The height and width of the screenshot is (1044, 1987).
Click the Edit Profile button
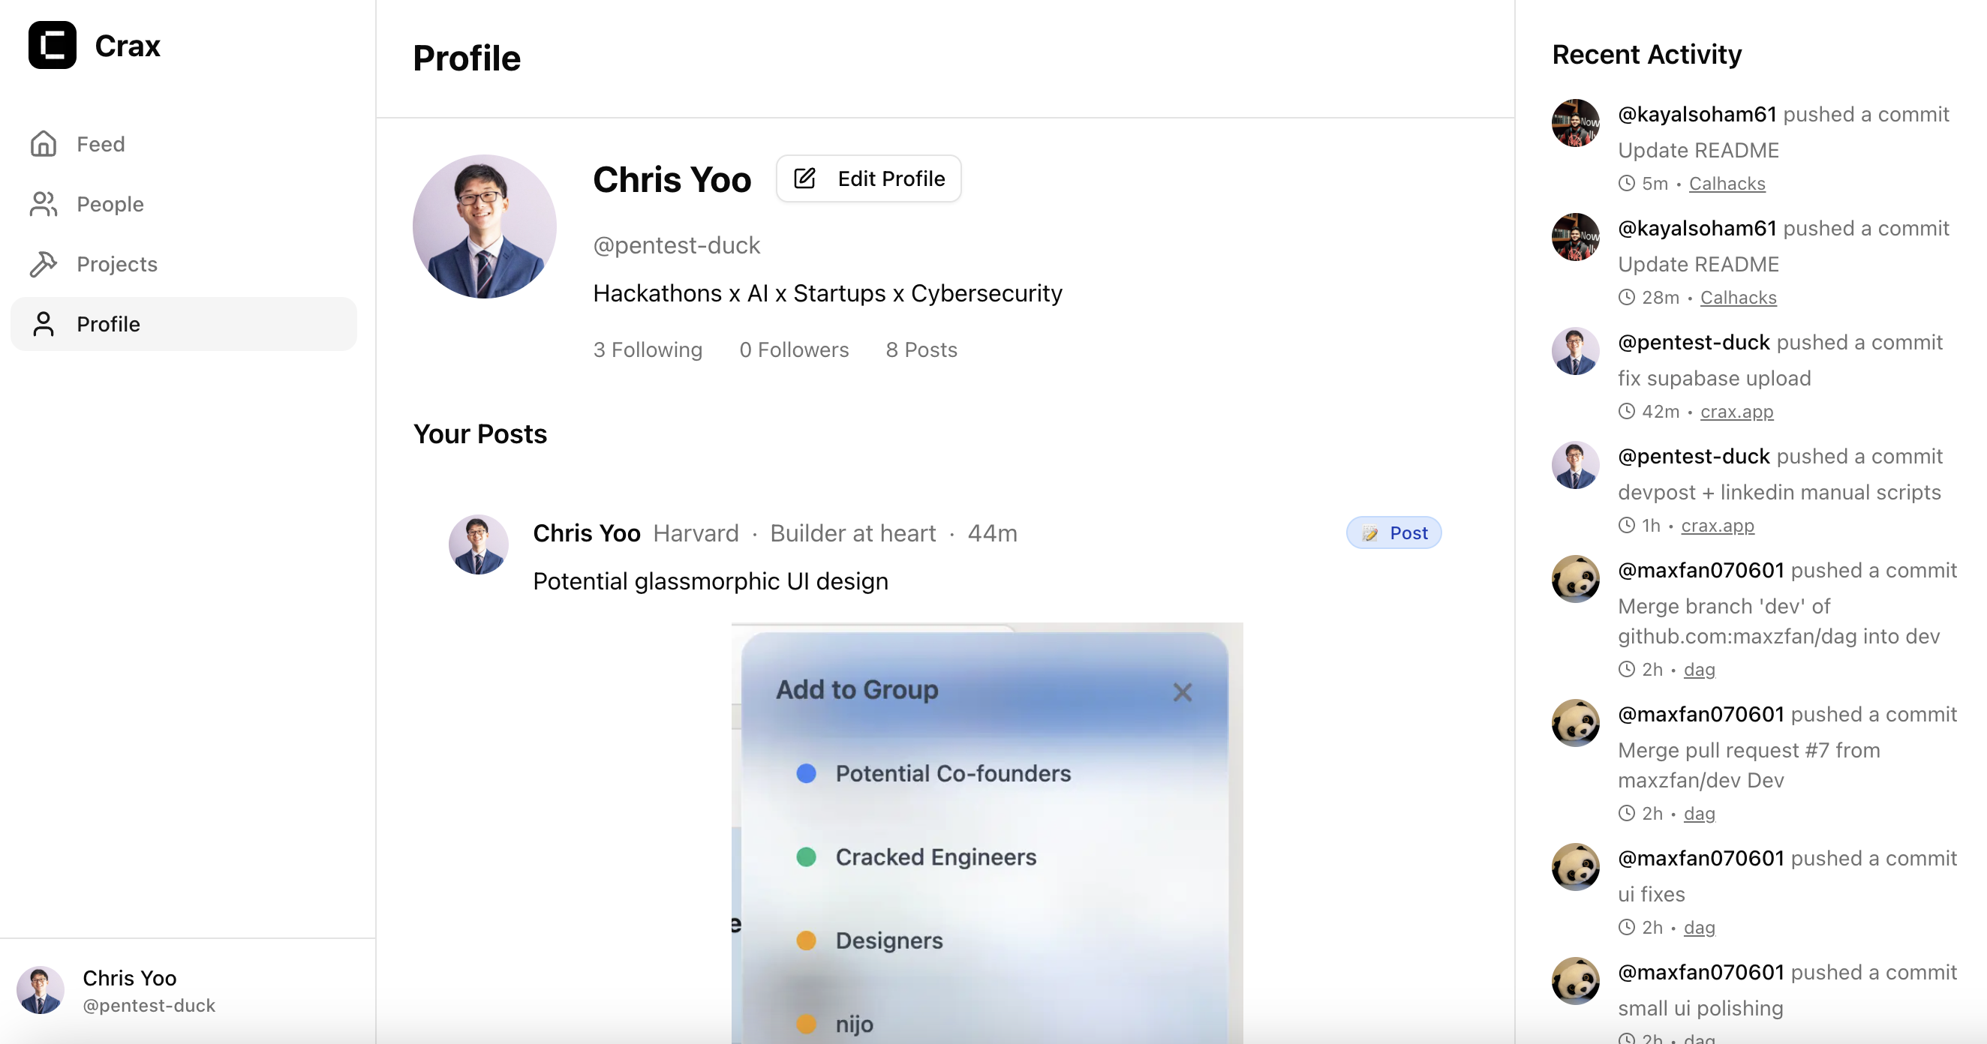868,179
